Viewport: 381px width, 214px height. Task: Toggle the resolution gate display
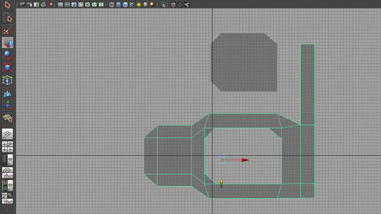[74, 4]
